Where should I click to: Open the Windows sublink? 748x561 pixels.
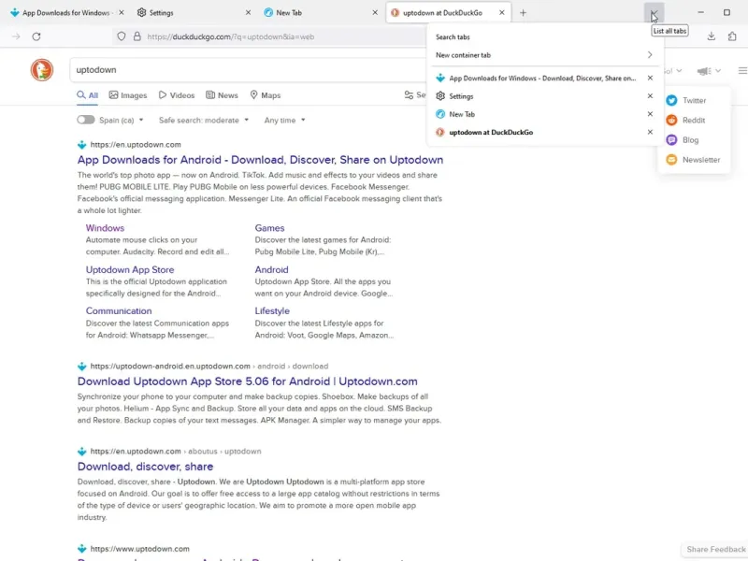pos(105,228)
